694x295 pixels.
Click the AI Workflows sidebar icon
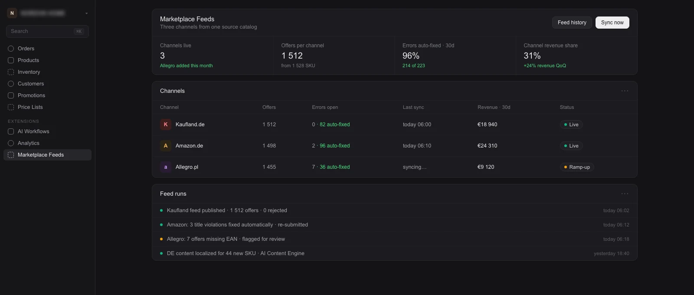11,131
